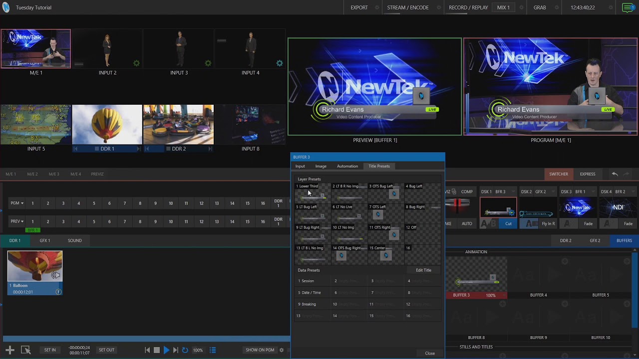Add content to Buffer 4 plus icon
The image size is (639, 359).
click(x=565, y=261)
